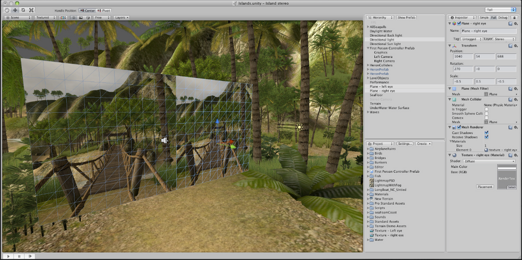
Task: Open the Transform component gear menu
Action: [516, 45]
